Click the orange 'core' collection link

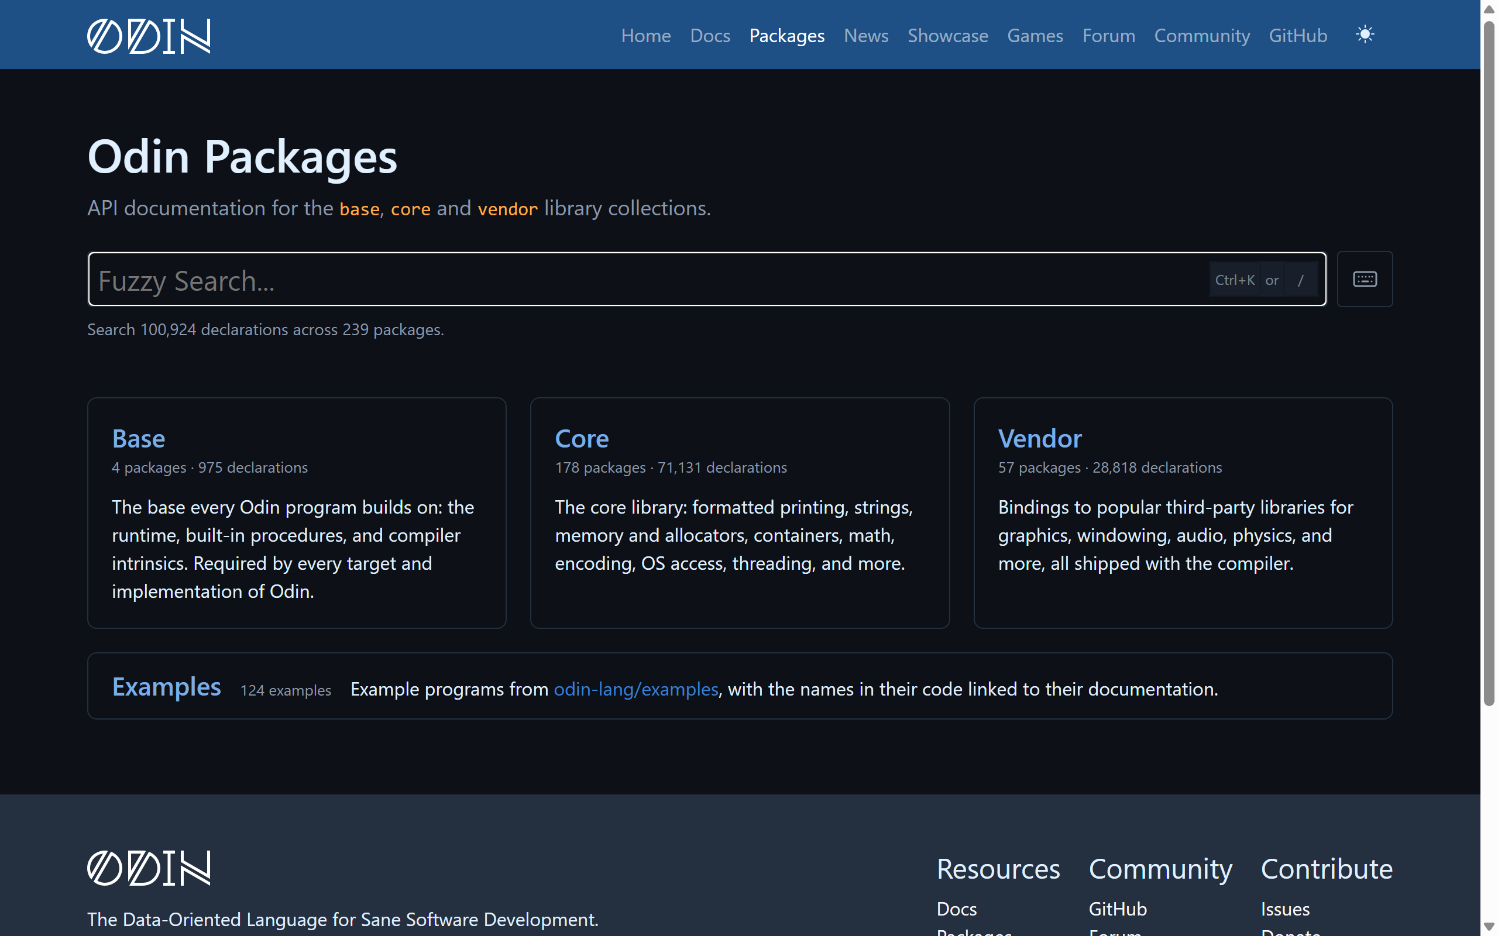[x=410, y=209]
